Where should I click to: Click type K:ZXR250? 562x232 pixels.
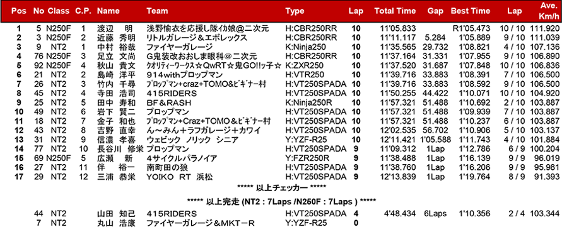point(304,65)
